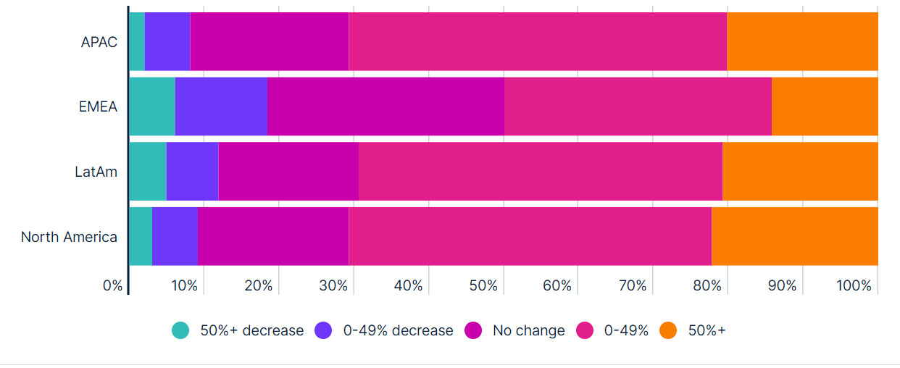Click APAC's orange 50%+ bar segment

802,41
